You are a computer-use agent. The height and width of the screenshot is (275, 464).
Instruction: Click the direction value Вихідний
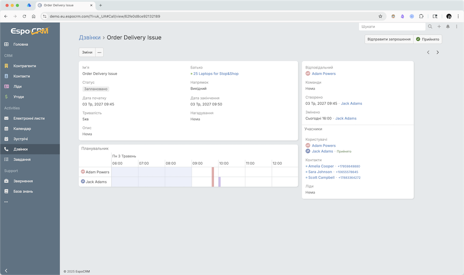tap(198, 88)
